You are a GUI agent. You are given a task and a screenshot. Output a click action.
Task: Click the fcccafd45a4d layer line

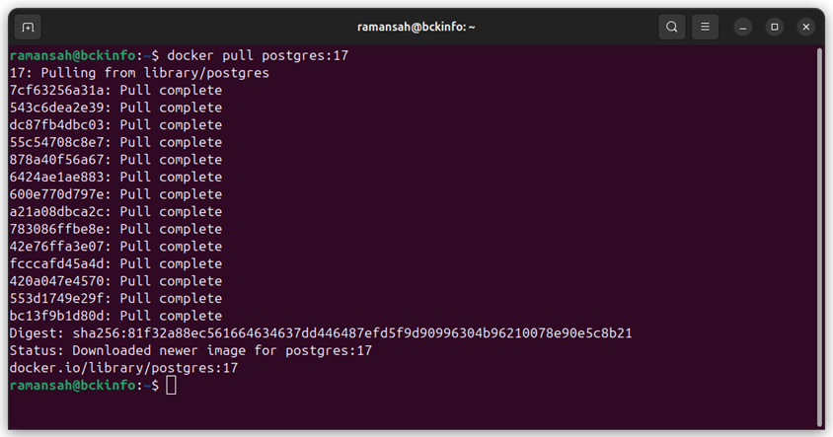tap(115, 264)
